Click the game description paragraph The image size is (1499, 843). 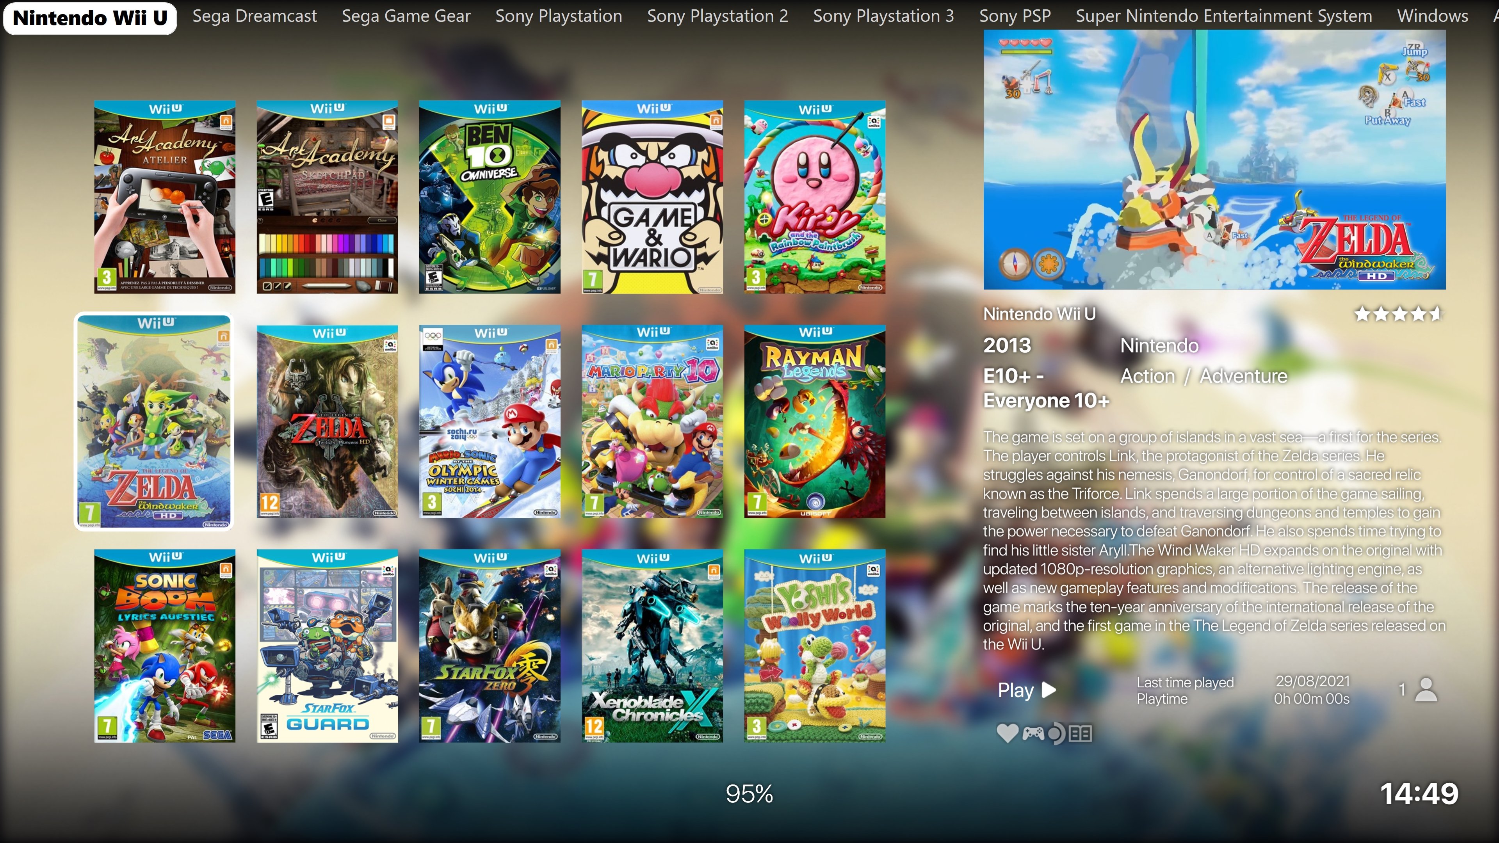(x=1214, y=541)
